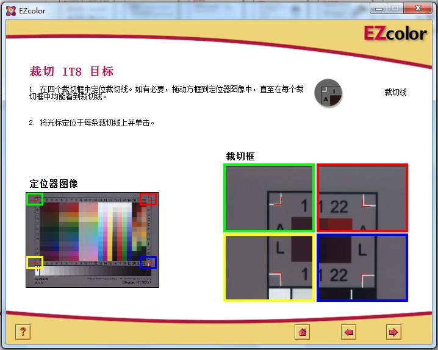Screen dimensions: 438x350
Task: Minimize the EZcolor window
Action: tap(380, 8)
